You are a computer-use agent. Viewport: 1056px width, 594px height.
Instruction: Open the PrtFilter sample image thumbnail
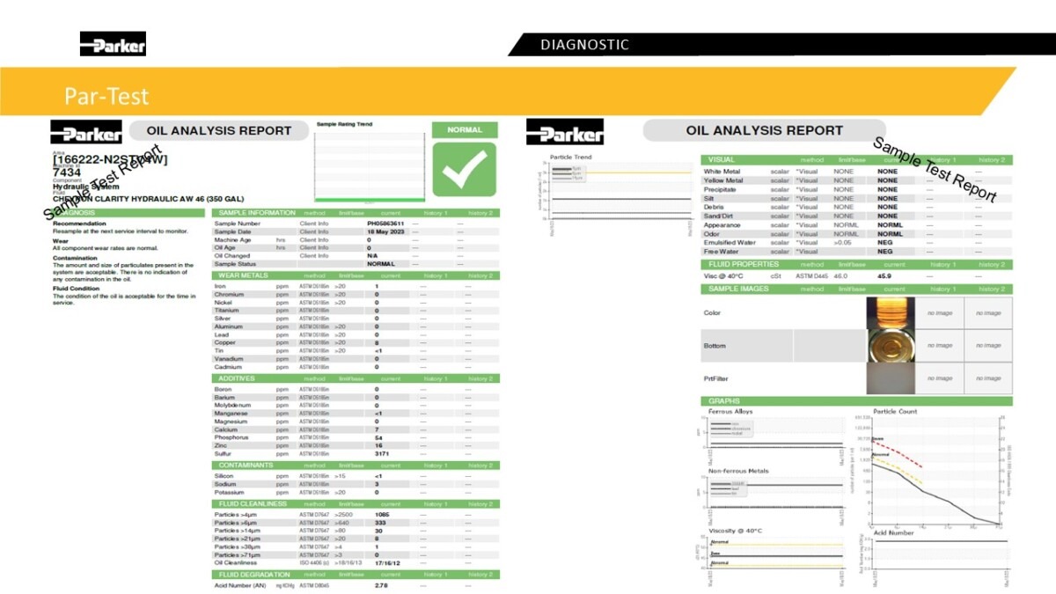[x=891, y=378]
